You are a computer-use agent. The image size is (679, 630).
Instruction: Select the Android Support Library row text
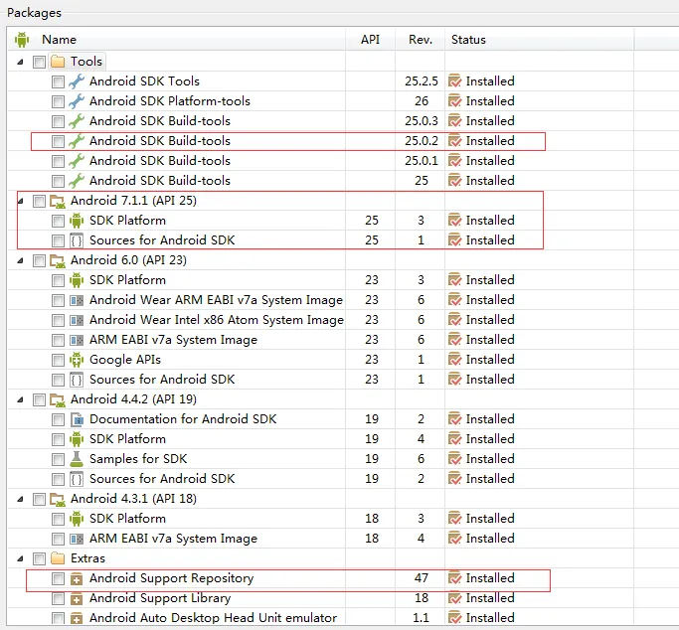click(x=160, y=598)
